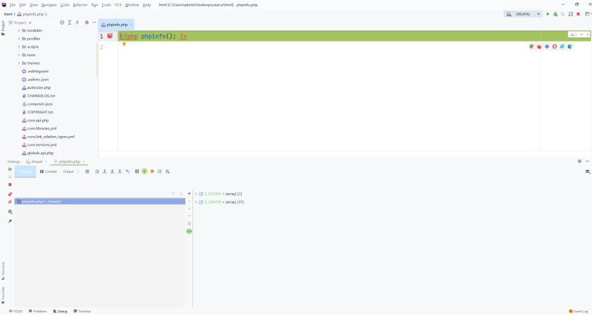Viewport: 592px width, 315px height.
Task: Toggle the breakpoint on line 1
Action: pyautogui.click(x=110, y=36)
